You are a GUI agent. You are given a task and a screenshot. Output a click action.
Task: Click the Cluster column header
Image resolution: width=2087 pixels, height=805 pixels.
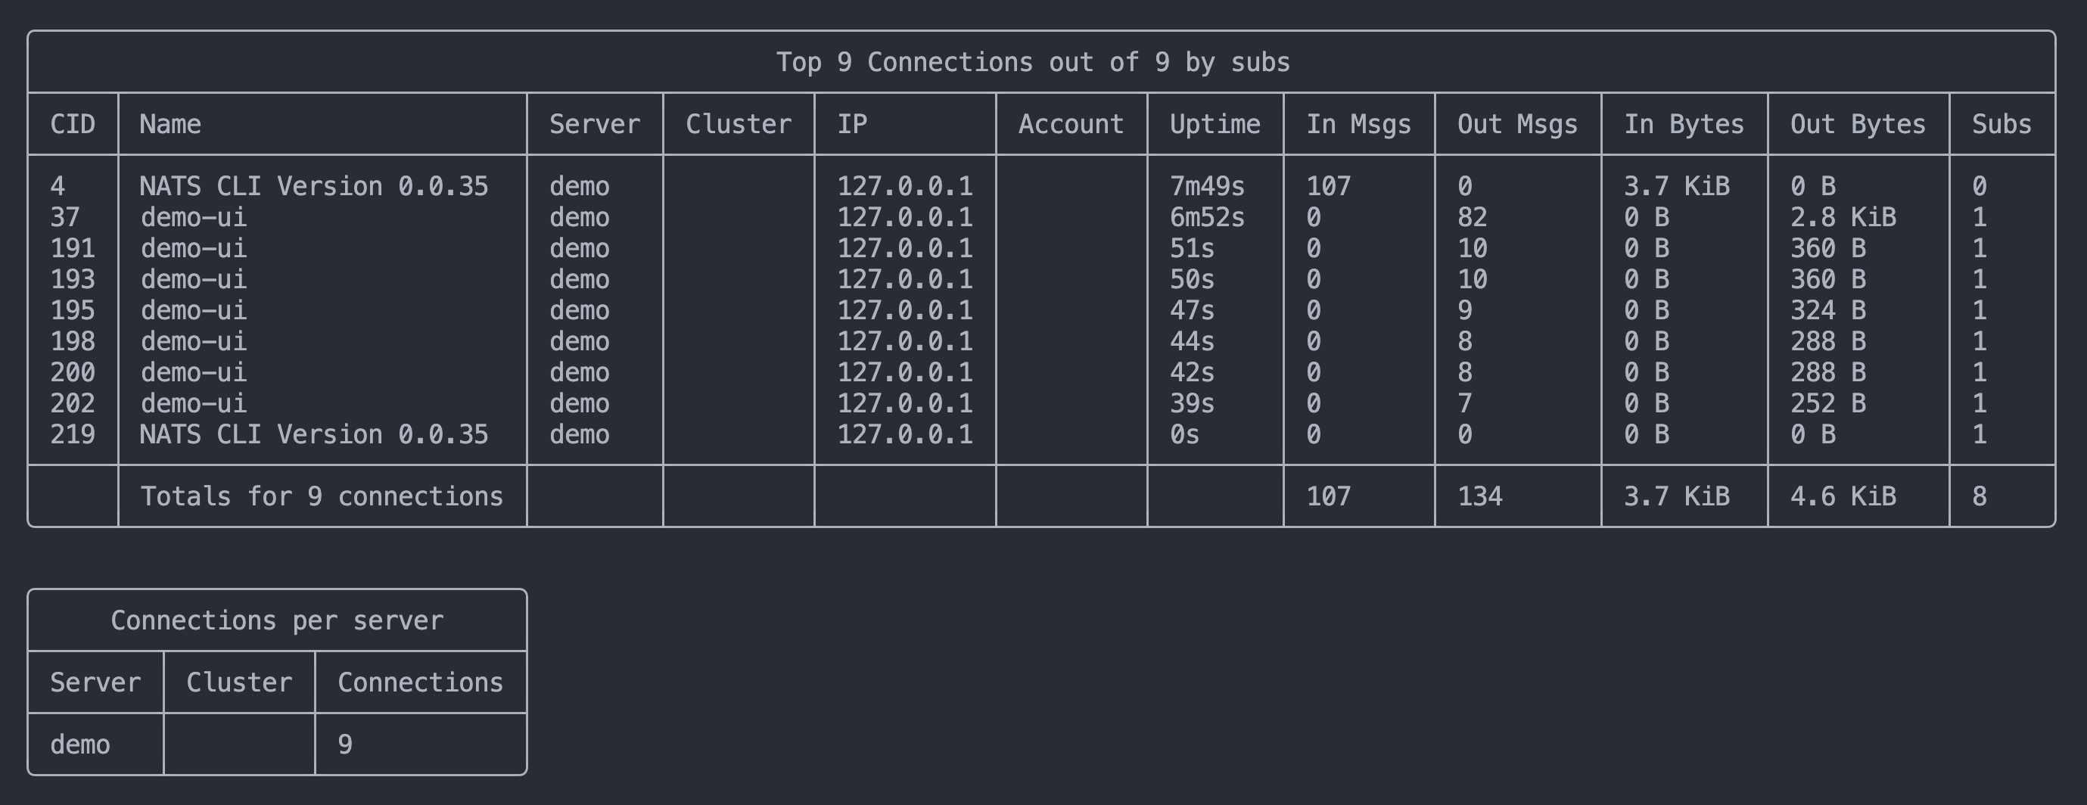pos(738,123)
